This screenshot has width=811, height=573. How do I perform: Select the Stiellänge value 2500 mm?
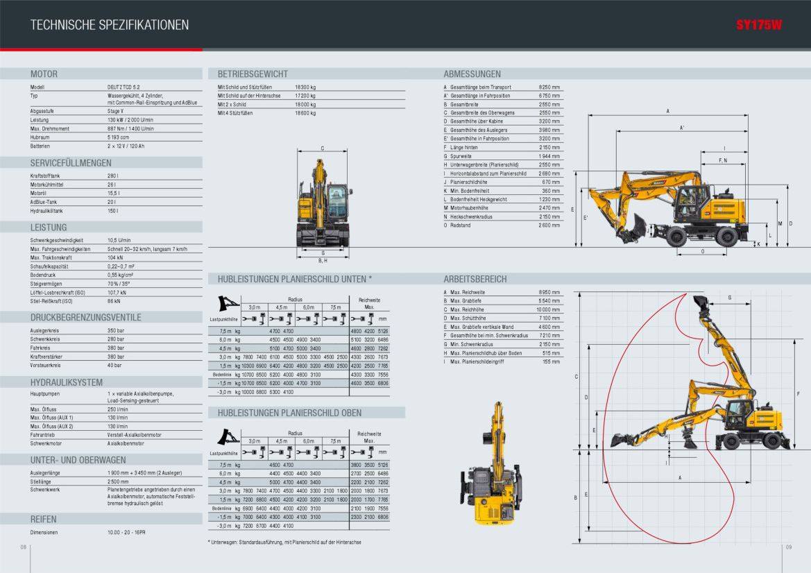tap(119, 481)
